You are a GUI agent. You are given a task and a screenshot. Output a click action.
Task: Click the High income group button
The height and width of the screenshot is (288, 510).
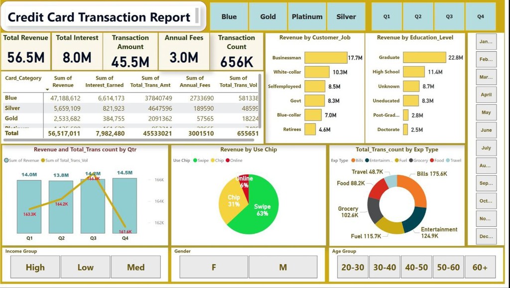coord(35,267)
